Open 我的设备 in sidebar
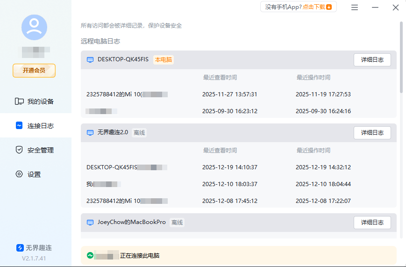Image resolution: width=406 pixels, height=267 pixels. pyautogui.click(x=36, y=101)
